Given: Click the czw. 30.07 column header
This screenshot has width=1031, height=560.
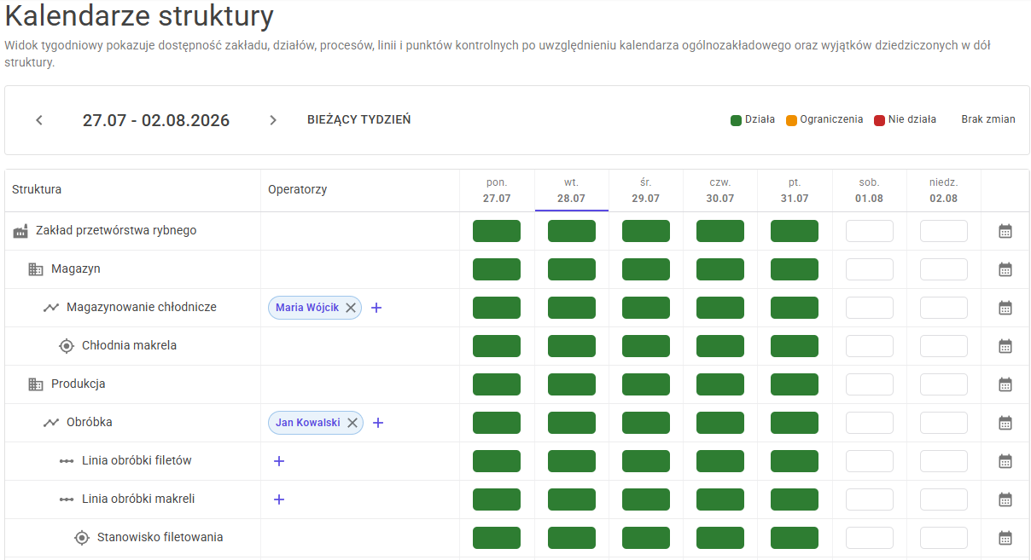Looking at the screenshot, I should point(720,190).
